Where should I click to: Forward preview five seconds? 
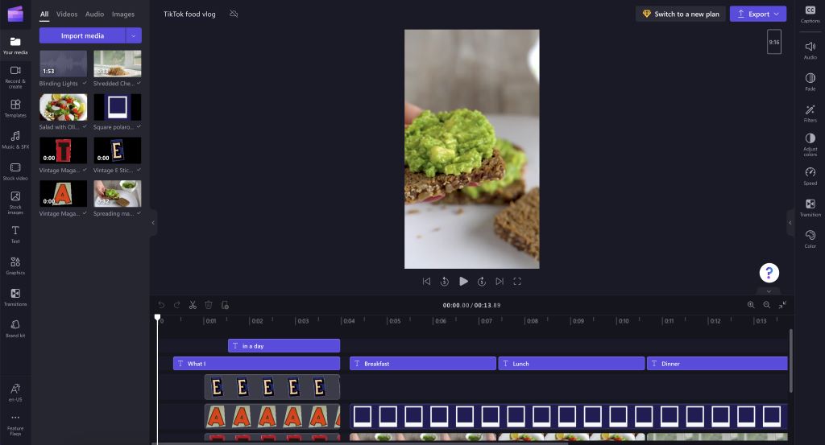(482, 282)
